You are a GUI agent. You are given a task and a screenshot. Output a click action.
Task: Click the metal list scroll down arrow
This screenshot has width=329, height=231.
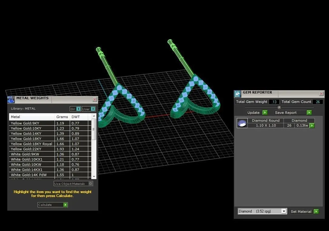point(94,177)
